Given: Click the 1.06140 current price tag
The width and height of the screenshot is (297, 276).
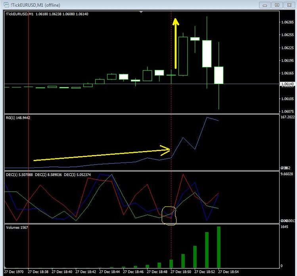Looking at the screenshot, I should pos(287,84).
